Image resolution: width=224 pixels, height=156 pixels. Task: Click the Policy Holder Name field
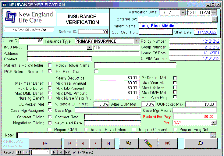coord(135,65)
